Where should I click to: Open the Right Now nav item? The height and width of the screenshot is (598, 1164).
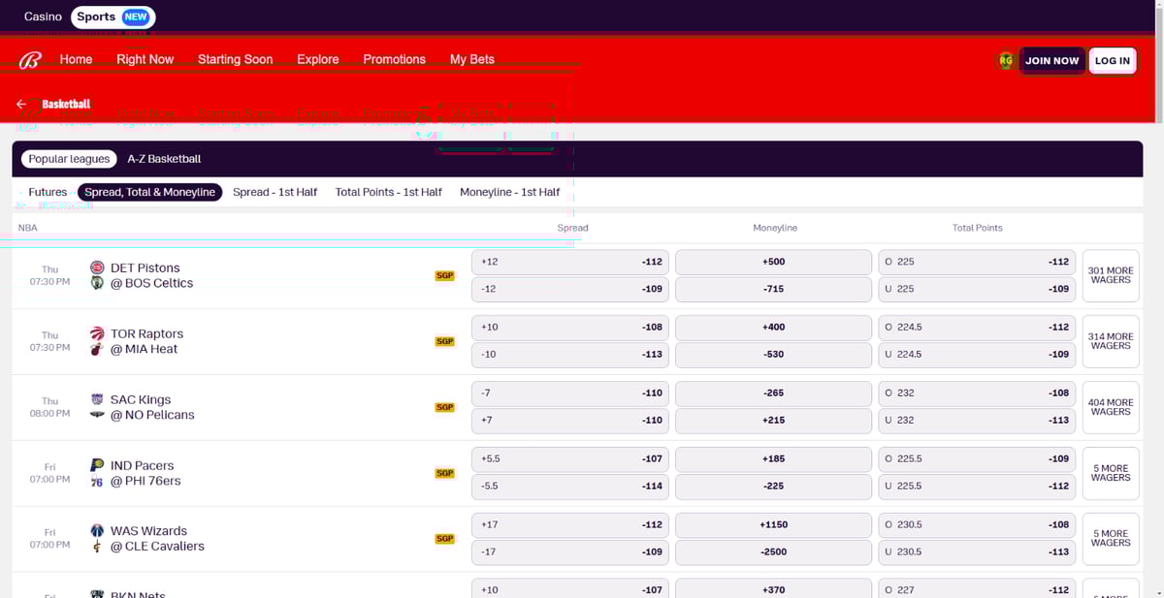click(x=145, y=59)
